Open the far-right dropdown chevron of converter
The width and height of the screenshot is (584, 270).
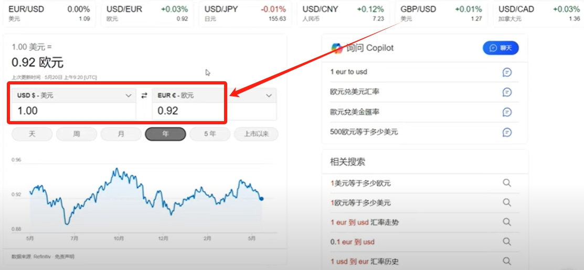269,96
